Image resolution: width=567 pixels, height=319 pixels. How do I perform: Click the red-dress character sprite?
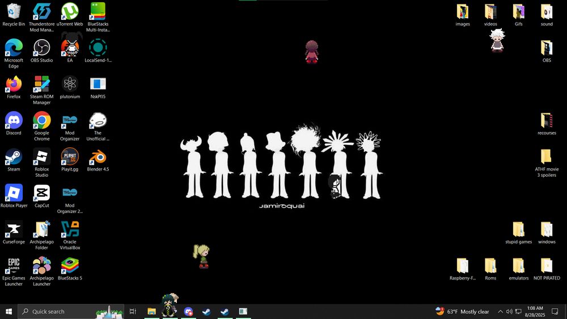(x=311, y=52)
